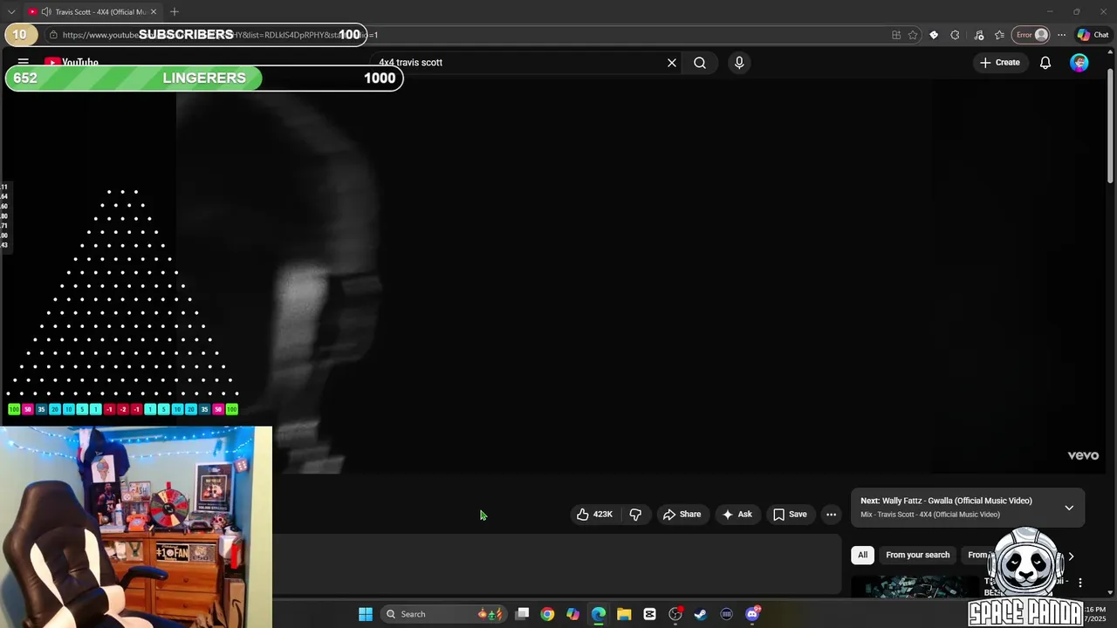The height and width of the screenshot is (628, 1117).
Task: Share the Travis Scott video
Action: [682, 515]
